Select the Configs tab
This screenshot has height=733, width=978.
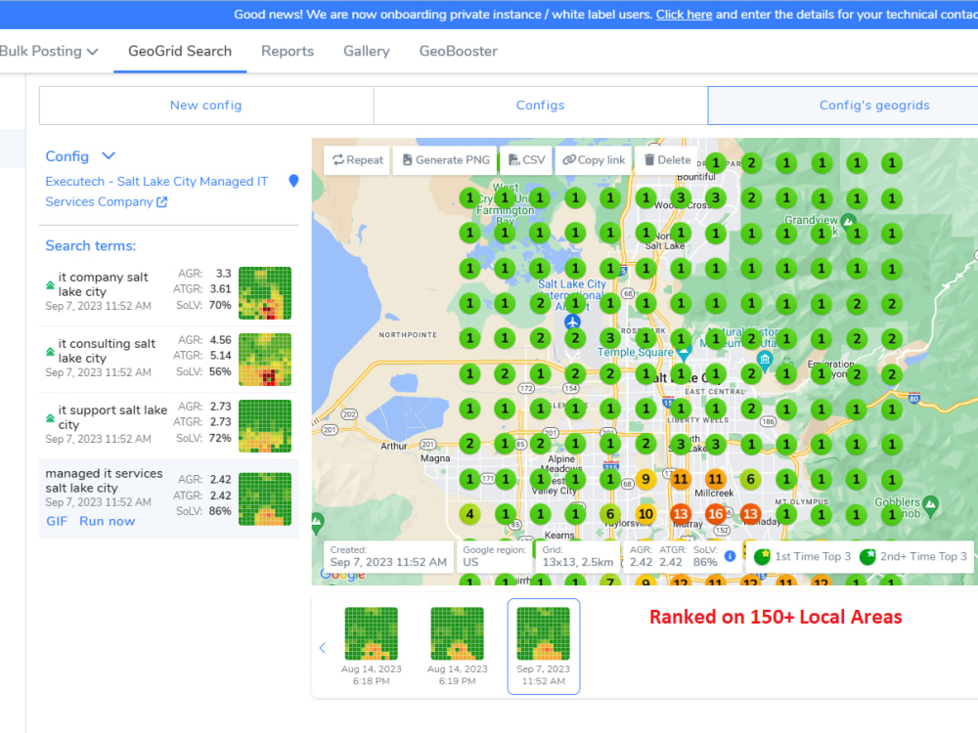[x=540, y=106]
